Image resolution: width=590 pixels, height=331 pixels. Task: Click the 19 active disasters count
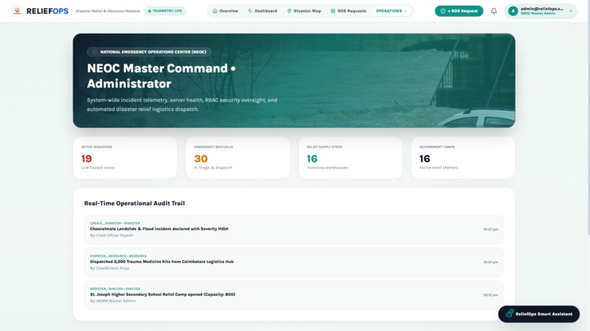click(x=86, y=159)
